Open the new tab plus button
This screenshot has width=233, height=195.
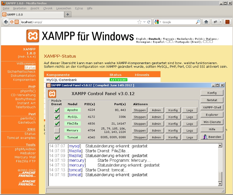68,14
